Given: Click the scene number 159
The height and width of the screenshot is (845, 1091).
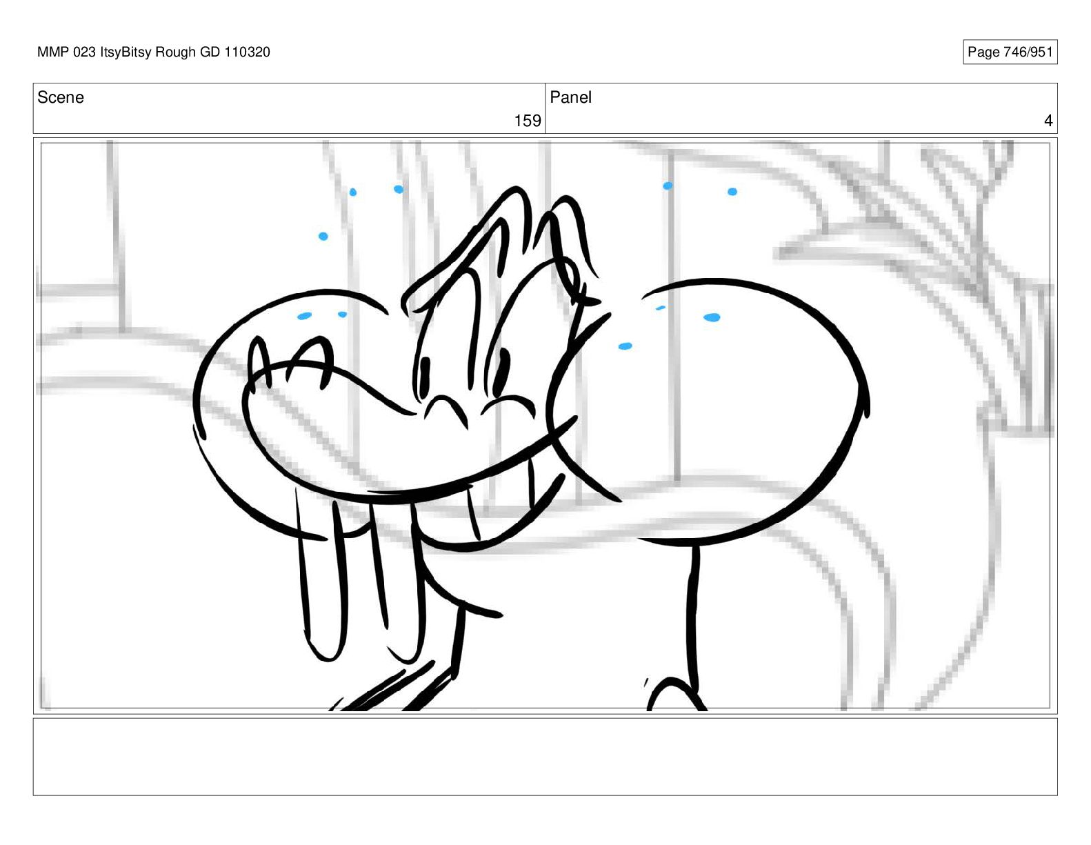Looking at the screenshot, I should coord(528,121).
